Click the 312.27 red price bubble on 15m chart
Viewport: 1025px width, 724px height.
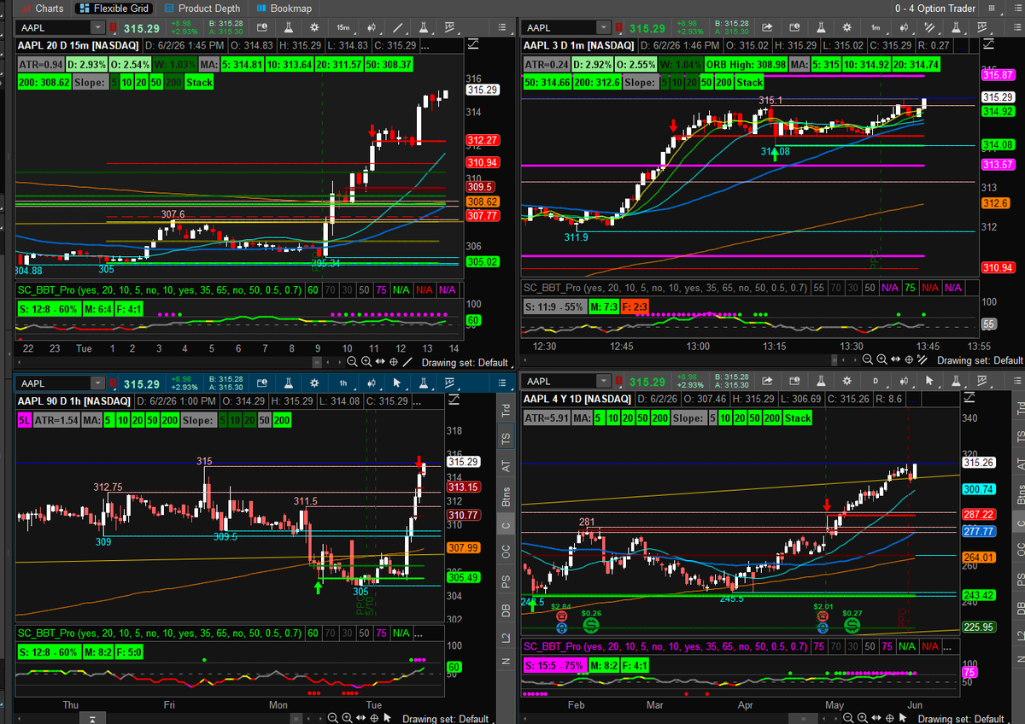483,140
